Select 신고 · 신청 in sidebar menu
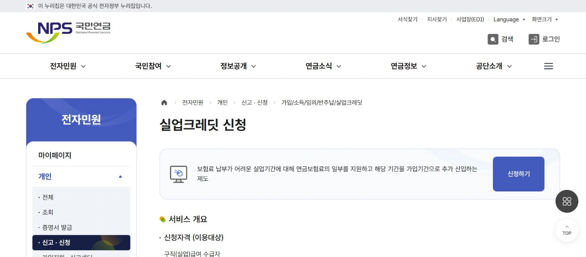 [x=81, y=243]
